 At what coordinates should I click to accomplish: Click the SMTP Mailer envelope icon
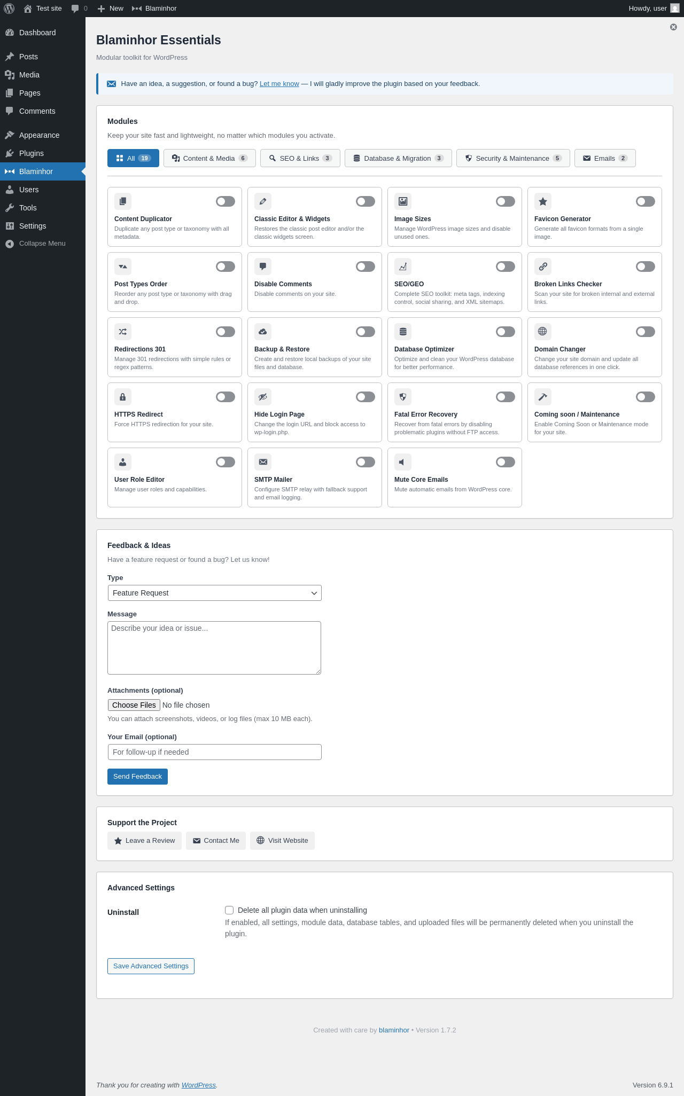(263, 462)
